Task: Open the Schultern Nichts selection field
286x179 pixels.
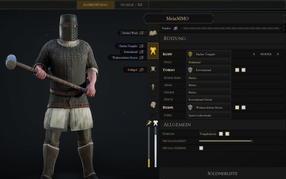Action: tap(209, 78)
